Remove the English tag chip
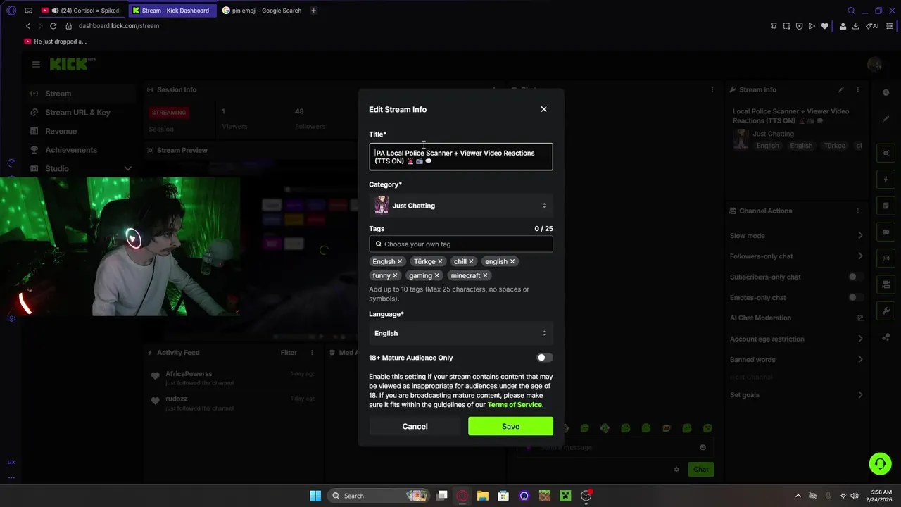The image size is (901, 507). click(400, 262)
